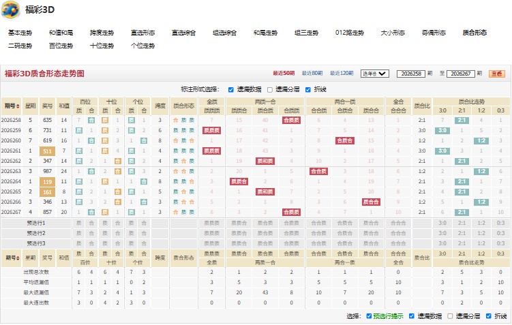512x325 pixels.
Task: Show the 最近80期 results link
Action: click(312, 74)
